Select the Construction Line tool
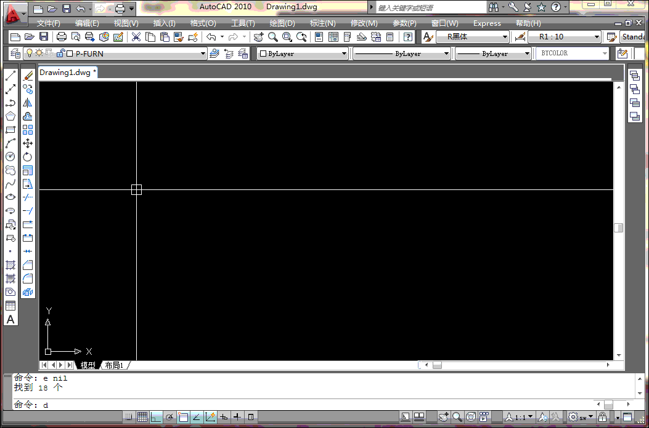The height and width of the screenshot is (428, 649). (10, 89)
